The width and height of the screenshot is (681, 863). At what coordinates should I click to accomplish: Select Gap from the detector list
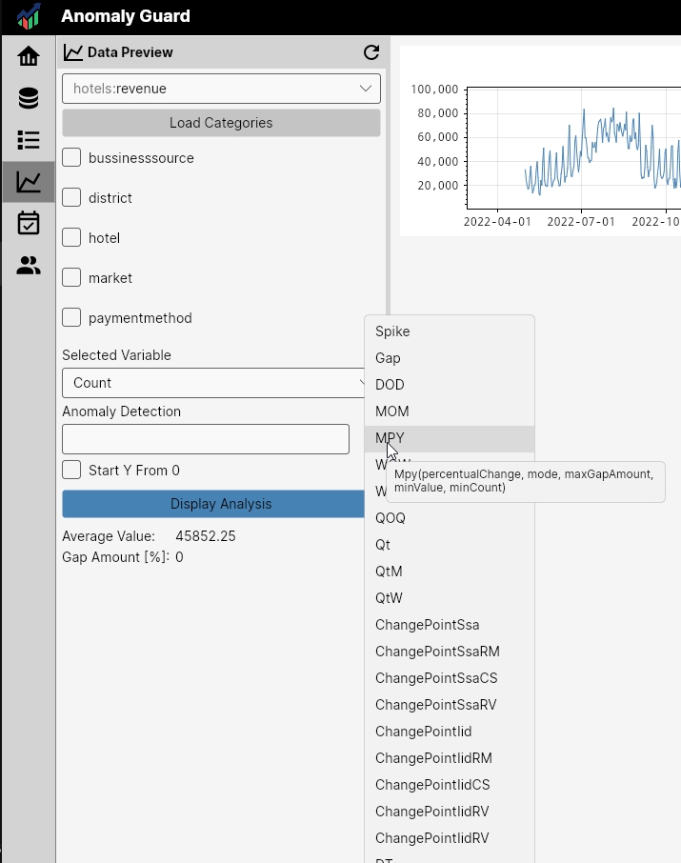(x=450, y=358)
